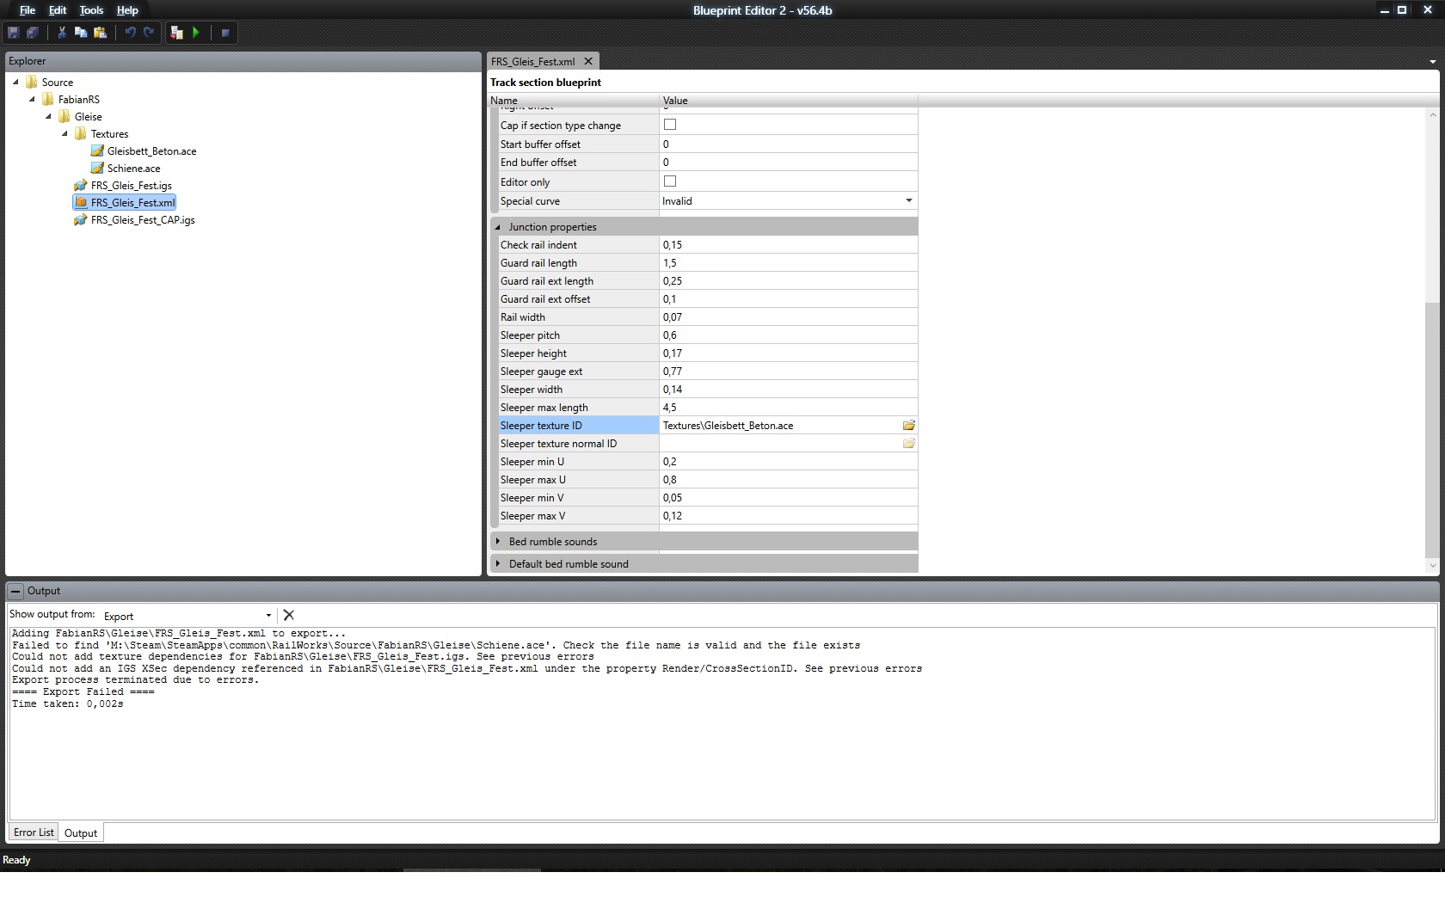Click the Redo arrow icon
This screenshot has width=1445, height=903.
pos(149,33)
